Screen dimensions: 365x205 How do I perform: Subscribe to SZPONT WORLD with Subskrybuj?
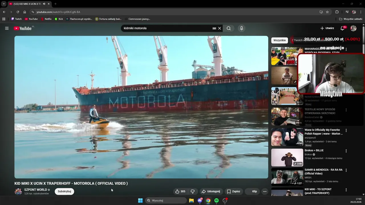click(64, 191)
